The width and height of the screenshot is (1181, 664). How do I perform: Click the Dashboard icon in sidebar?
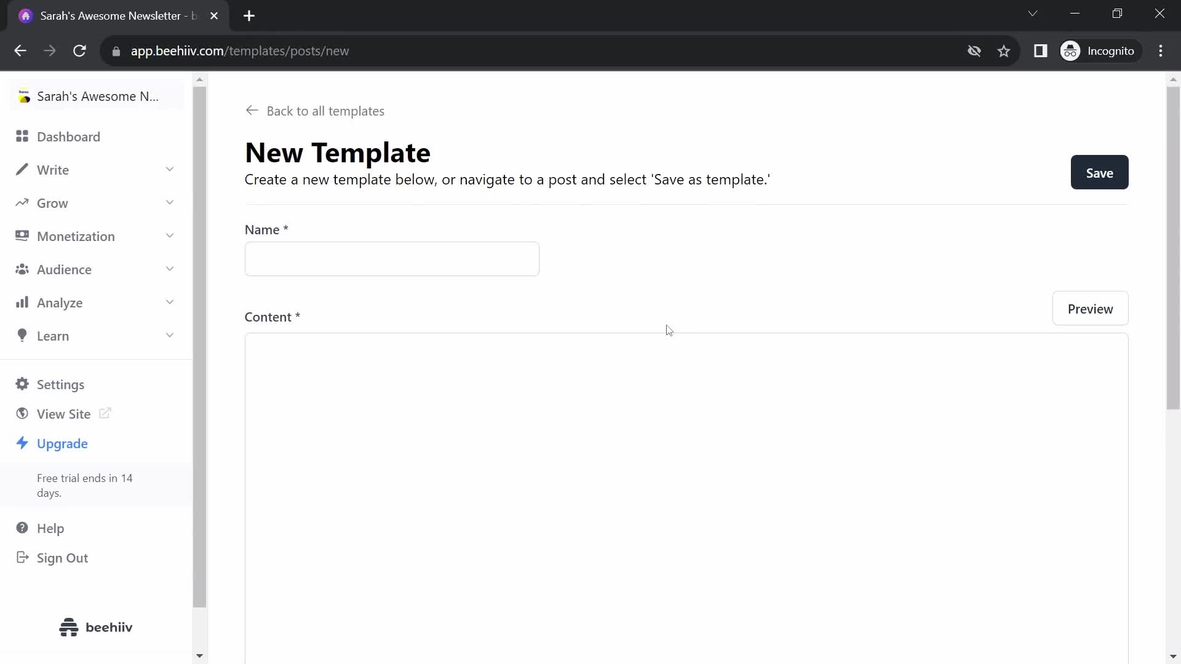point(22,136)
